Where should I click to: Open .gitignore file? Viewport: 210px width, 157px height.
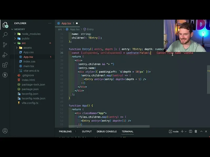(x=28, y=75)
